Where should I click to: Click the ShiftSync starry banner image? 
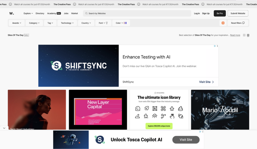[x=79, y=66]
